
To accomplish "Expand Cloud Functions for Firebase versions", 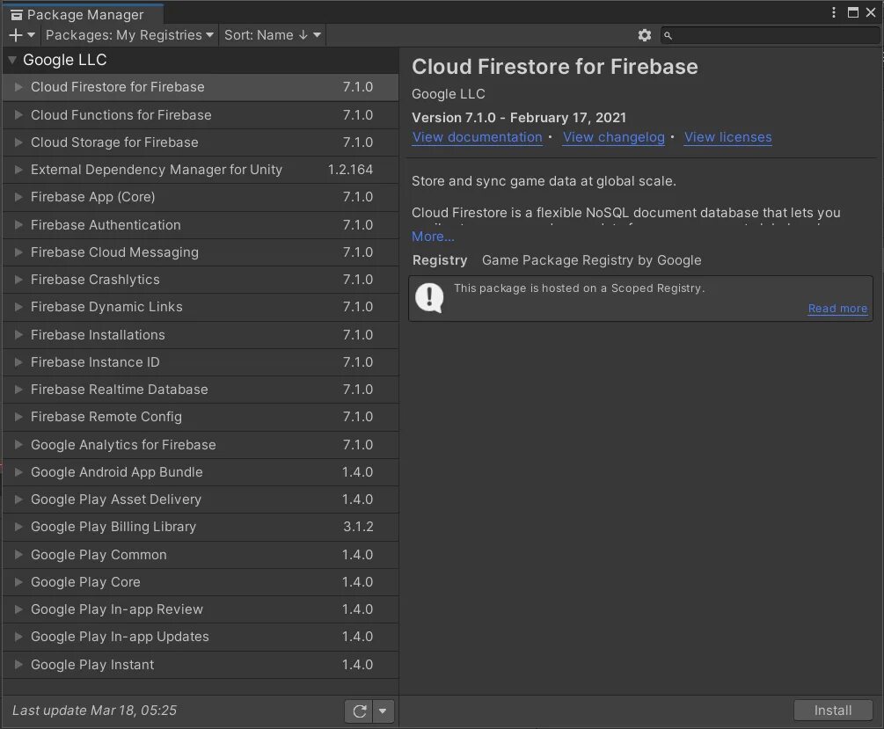I will coord(18,115).
